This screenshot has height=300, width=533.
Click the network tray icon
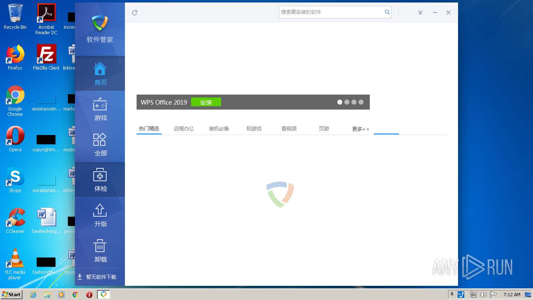[x=473, y=295]
